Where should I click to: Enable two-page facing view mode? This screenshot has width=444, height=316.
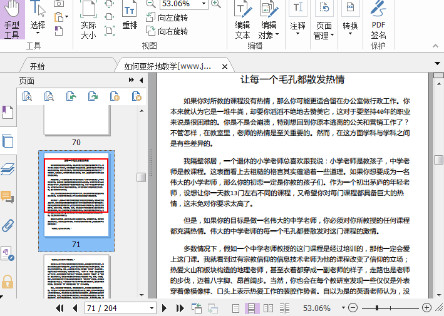269,308
